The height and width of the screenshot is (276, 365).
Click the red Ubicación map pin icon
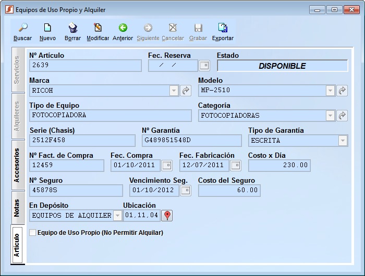[167, 216]
